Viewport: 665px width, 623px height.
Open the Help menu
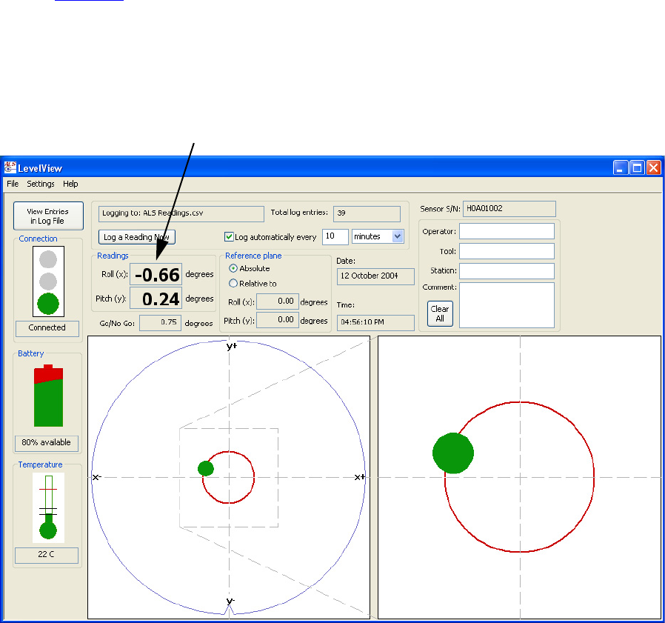(70, 184)
